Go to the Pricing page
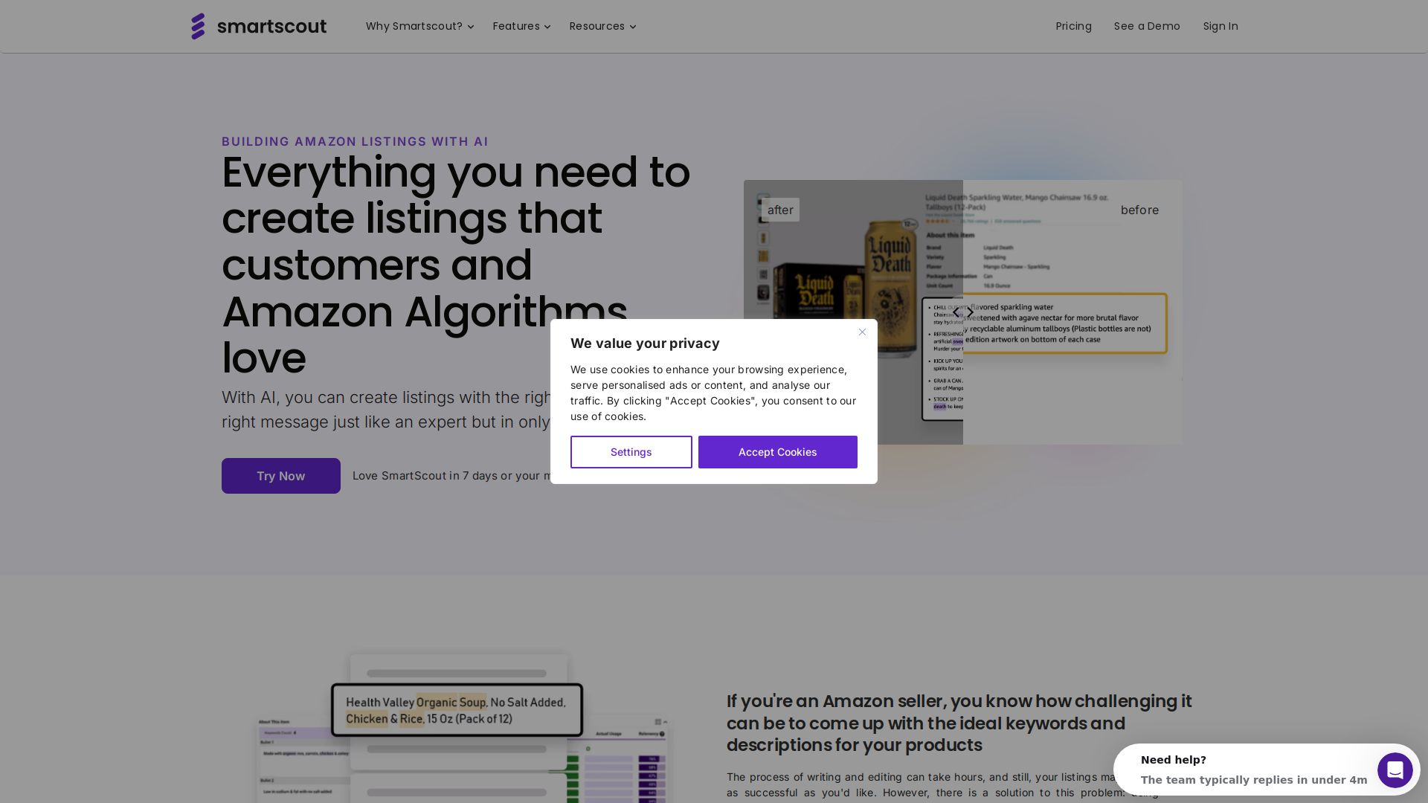Screen dimensions: 1428x803 pos(1073,26)
